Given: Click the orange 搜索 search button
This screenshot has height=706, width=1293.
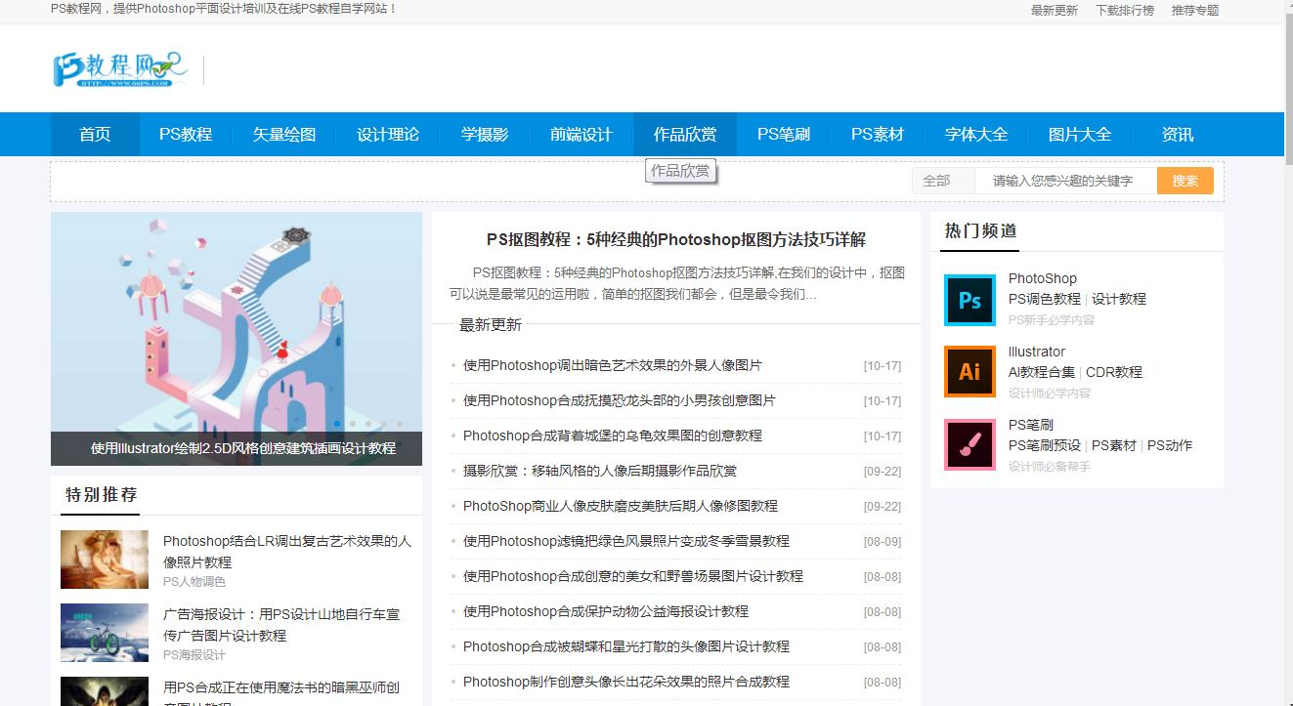Looking at the screenshot, I should pos(1185,181).
